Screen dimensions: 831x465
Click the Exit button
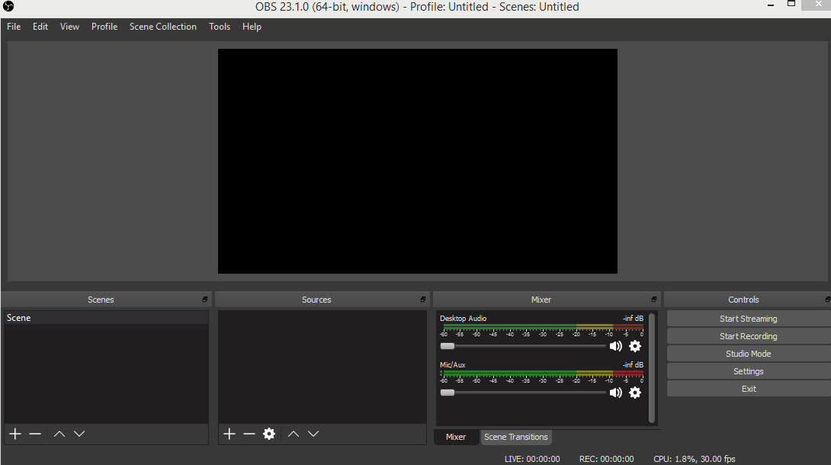pyautogui.click(x=749, y=389)
